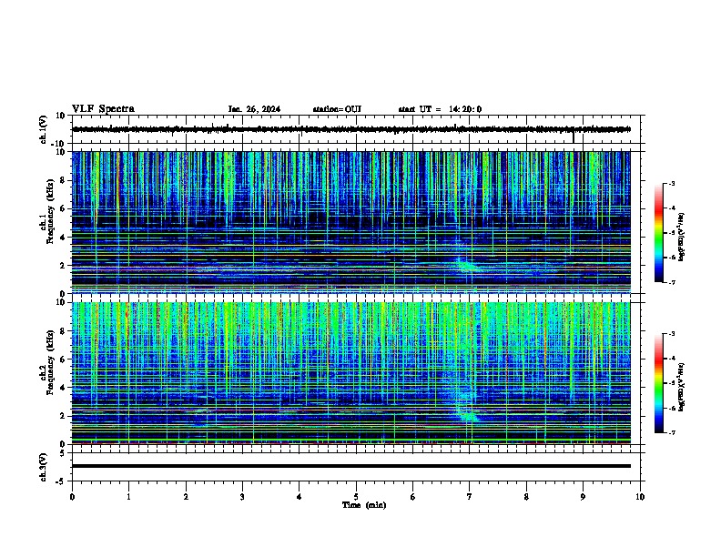Click the "4" kHz tick of ch.1 spectrogram

63,238
